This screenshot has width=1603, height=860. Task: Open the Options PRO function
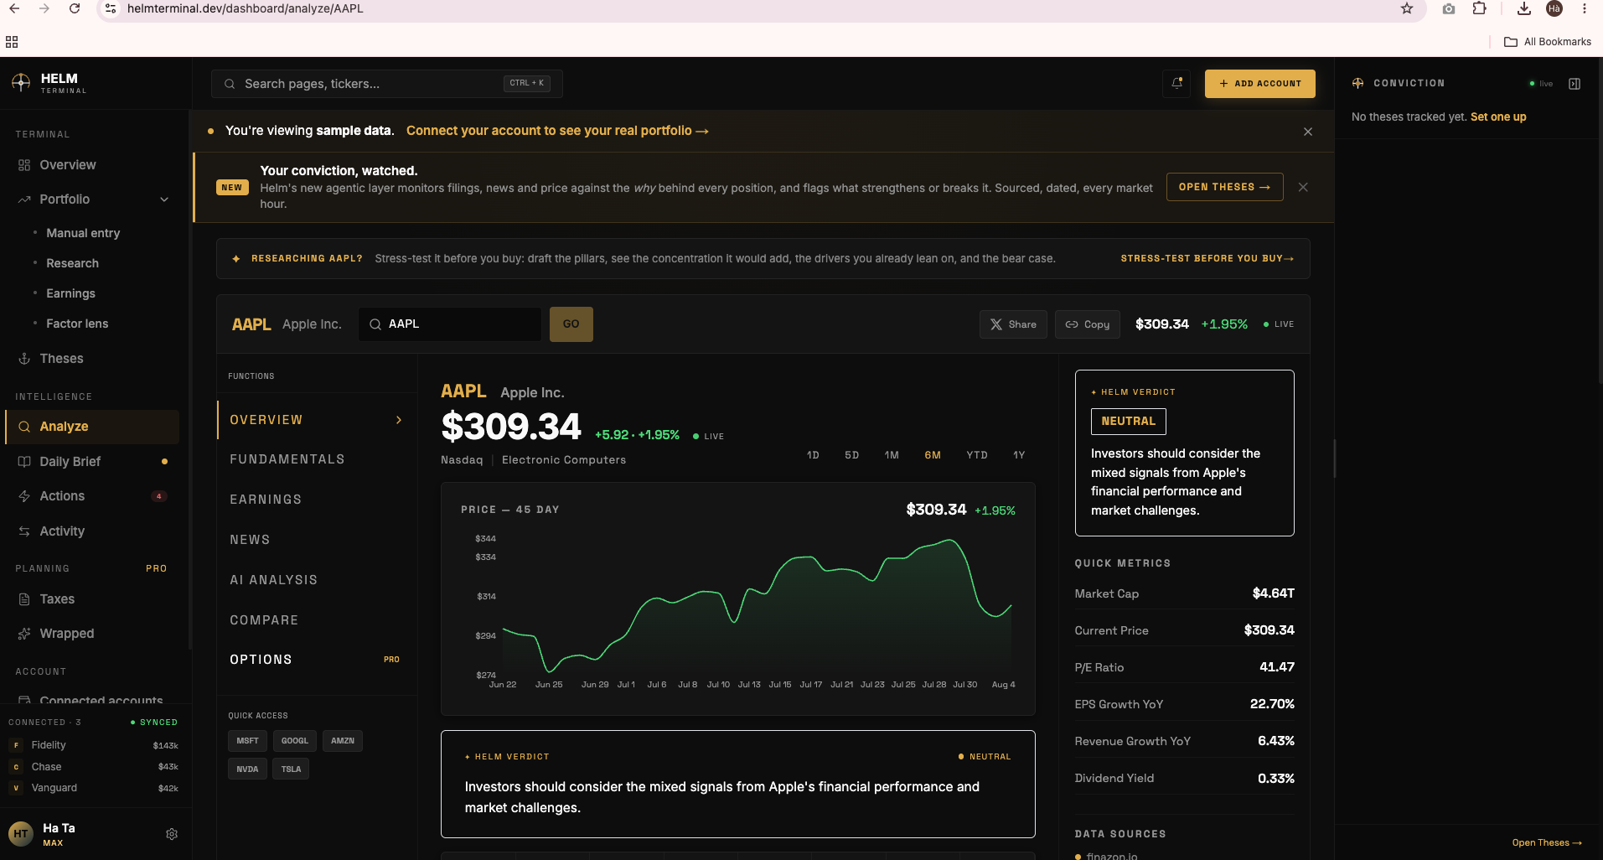click(x=317, y=660)
